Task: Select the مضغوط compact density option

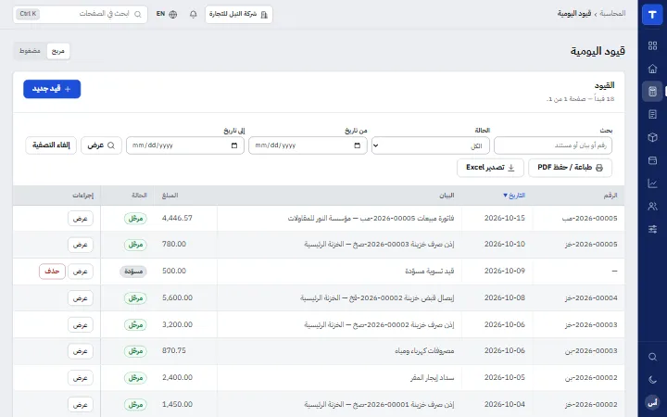Action: [30, 51]
